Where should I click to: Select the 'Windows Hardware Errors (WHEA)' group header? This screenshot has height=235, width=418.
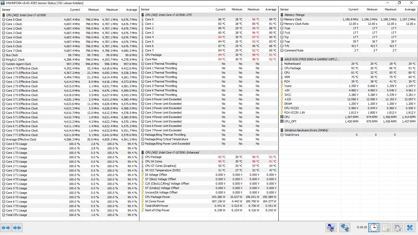[x=348, y=130]
